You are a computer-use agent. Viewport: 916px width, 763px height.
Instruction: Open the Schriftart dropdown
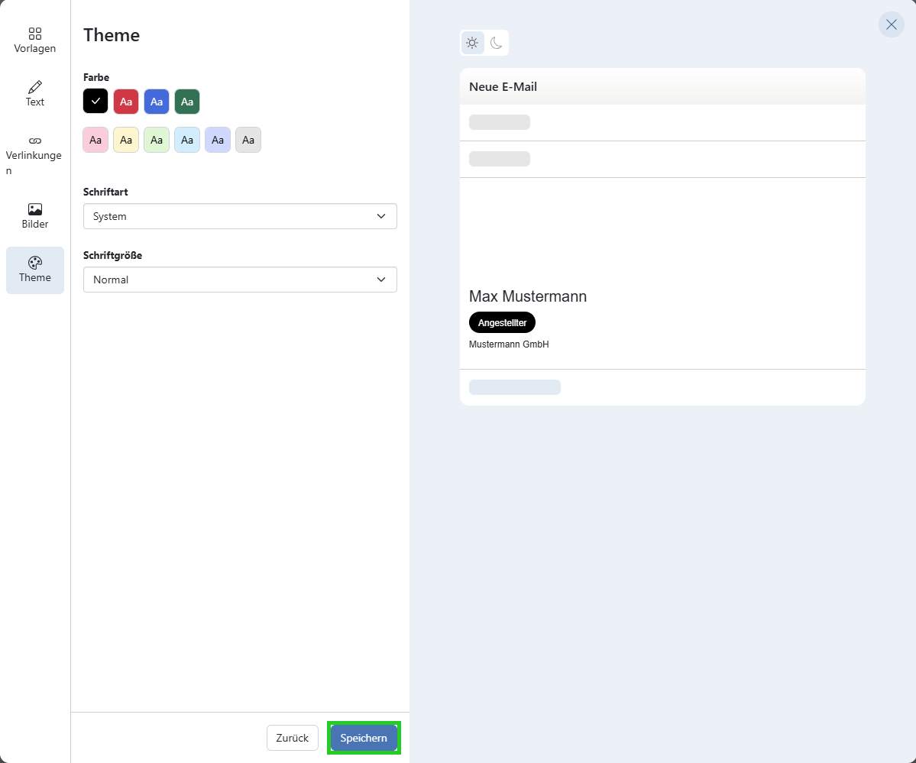click(240, 216)
